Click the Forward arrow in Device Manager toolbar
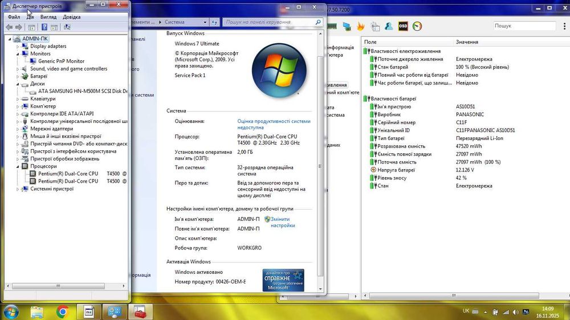This screenshot has height=320, width=570. click(19, 27)
